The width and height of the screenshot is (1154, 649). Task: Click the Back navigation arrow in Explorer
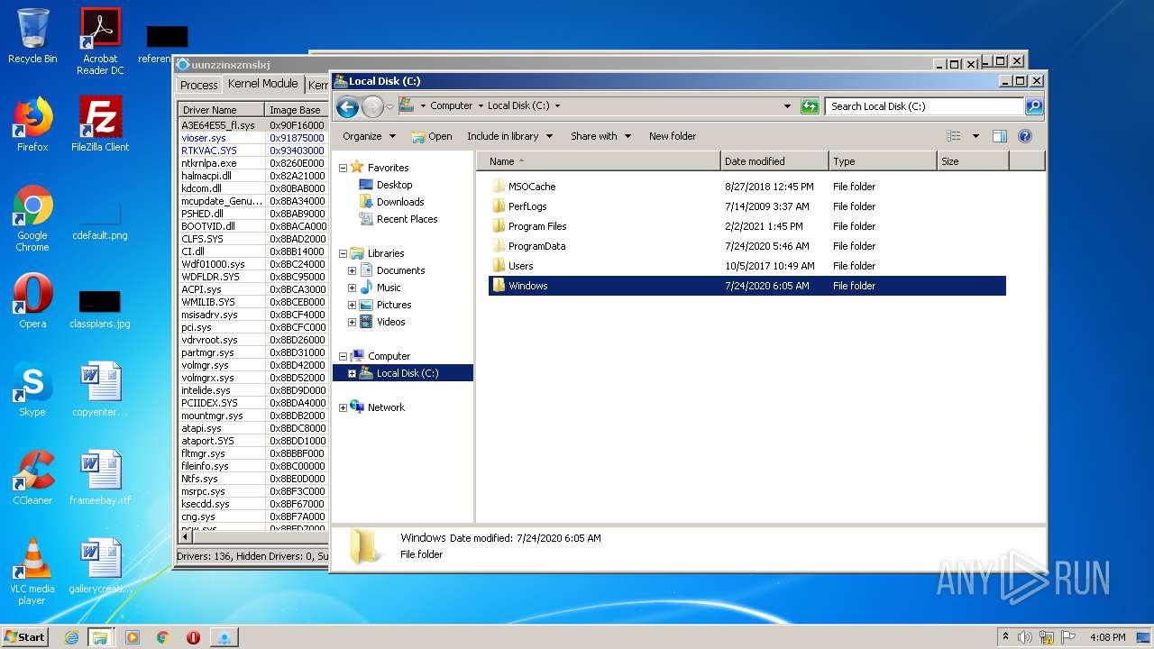tap(347, 106)
